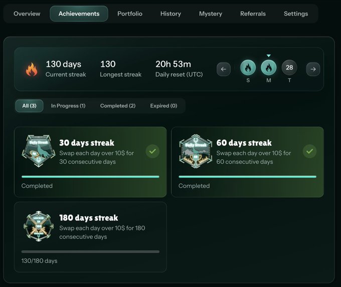Click the '130 days' current streak value

pyautogui.click(x=64, y=64)
